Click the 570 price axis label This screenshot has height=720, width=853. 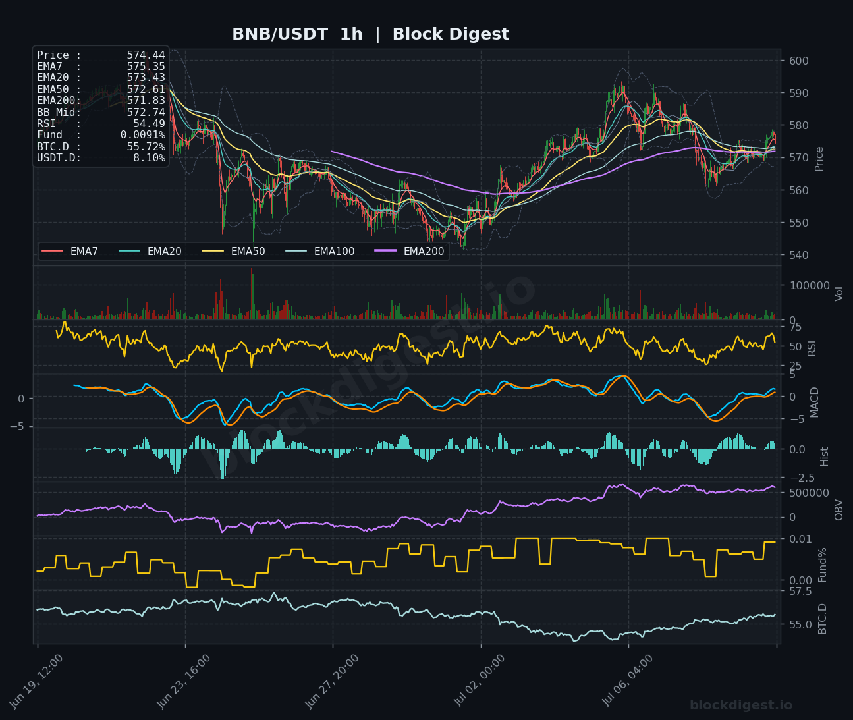click(x=800, y=158)
